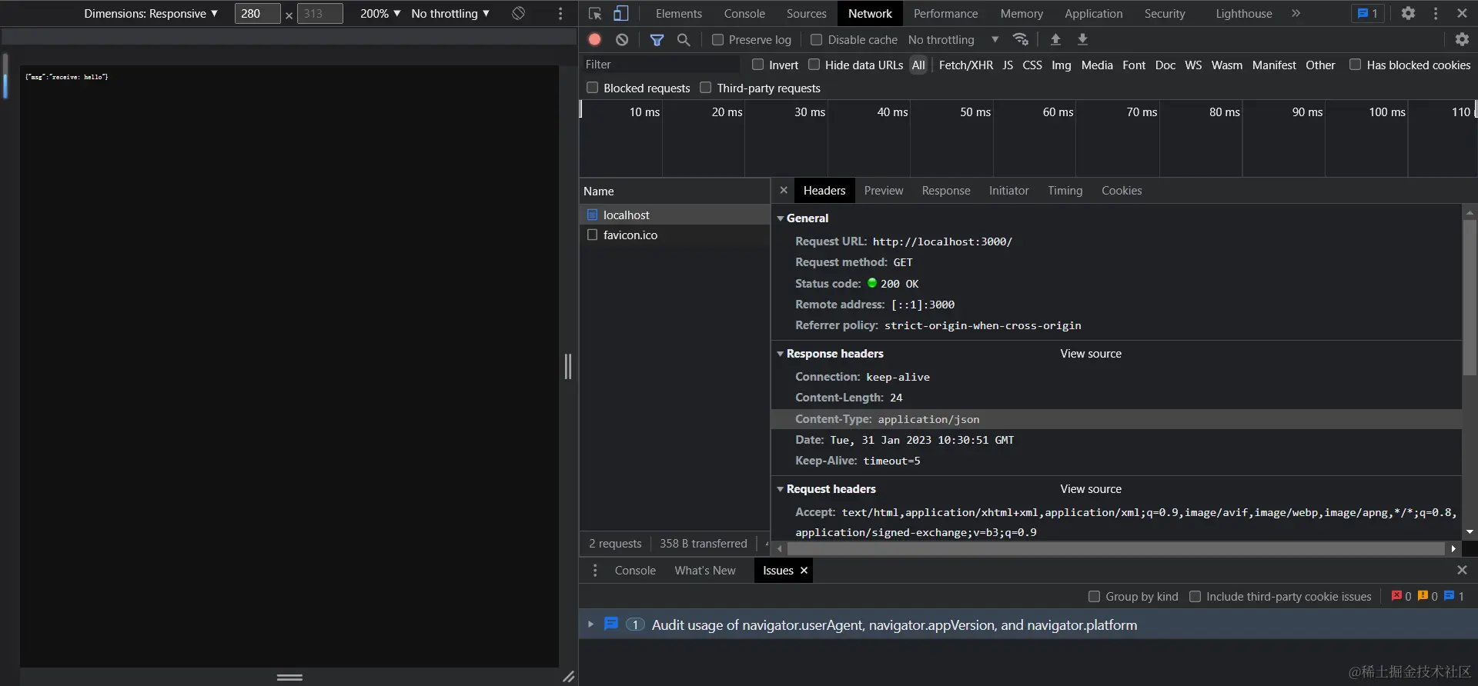Click the headers pane horizontal scrollbar

(x=1115, y=548)
